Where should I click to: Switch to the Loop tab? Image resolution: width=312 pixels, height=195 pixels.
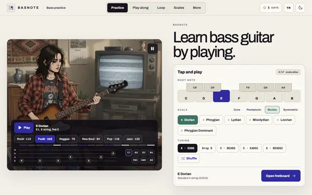click(161, 8)
